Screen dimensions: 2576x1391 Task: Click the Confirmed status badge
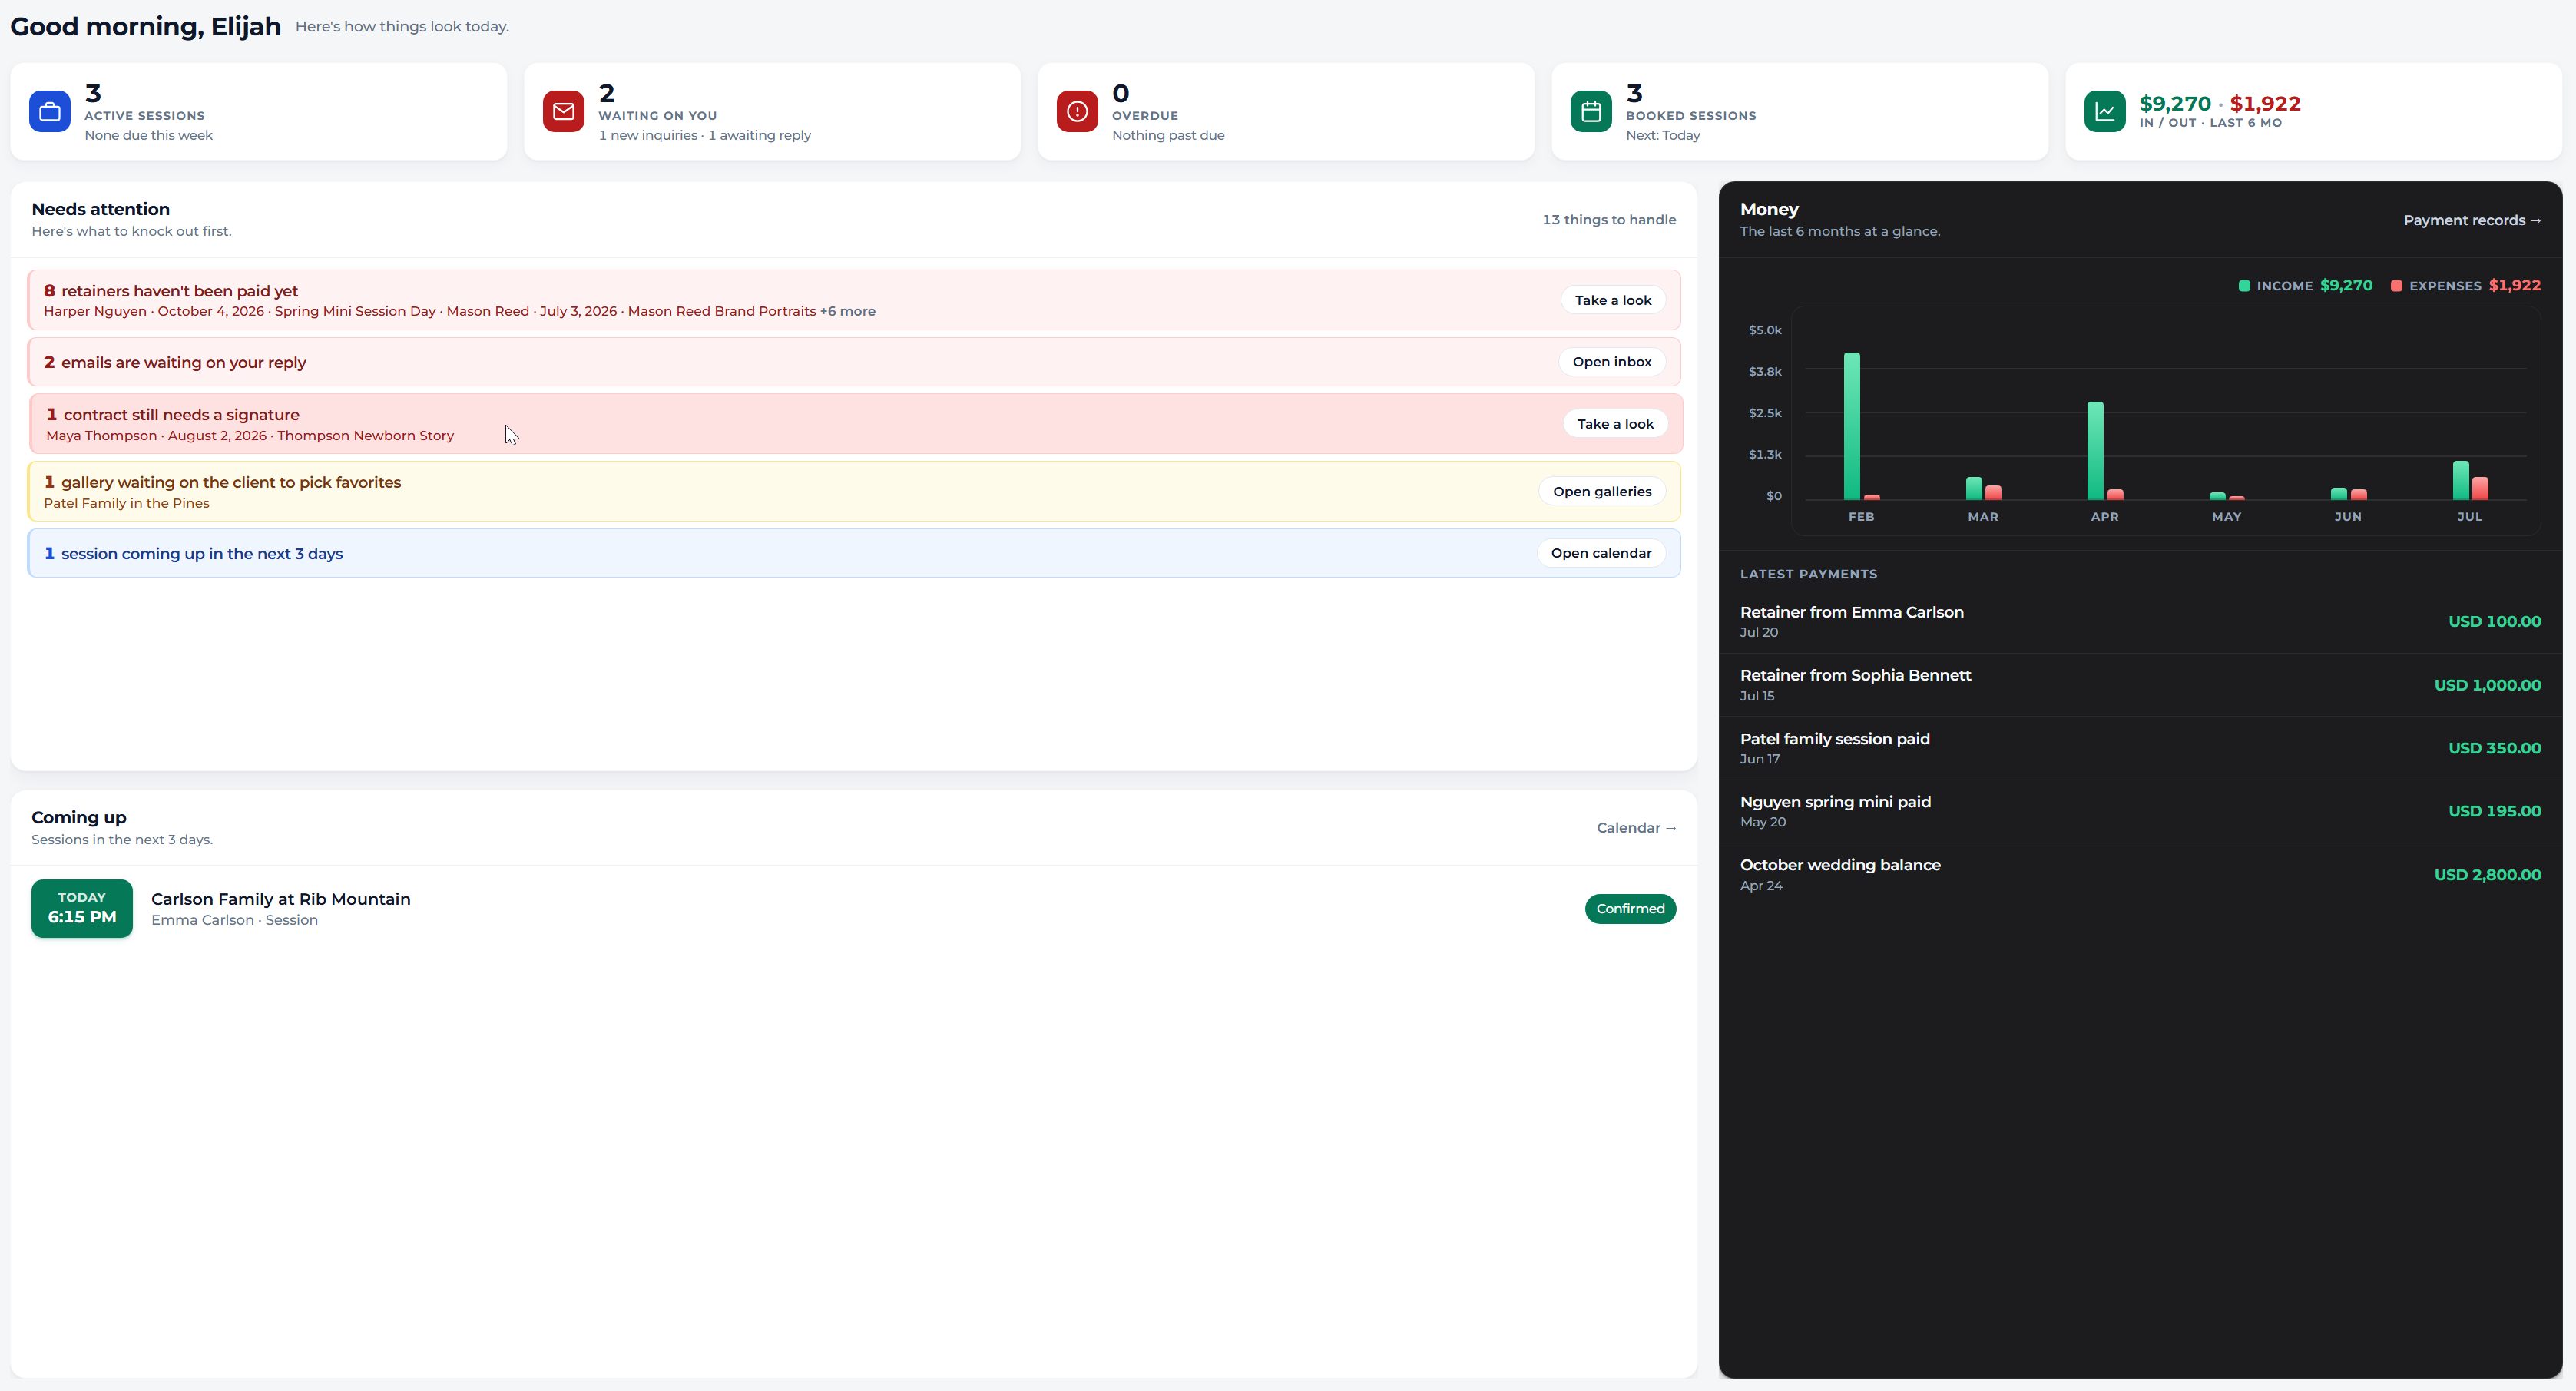(1630, 909)
